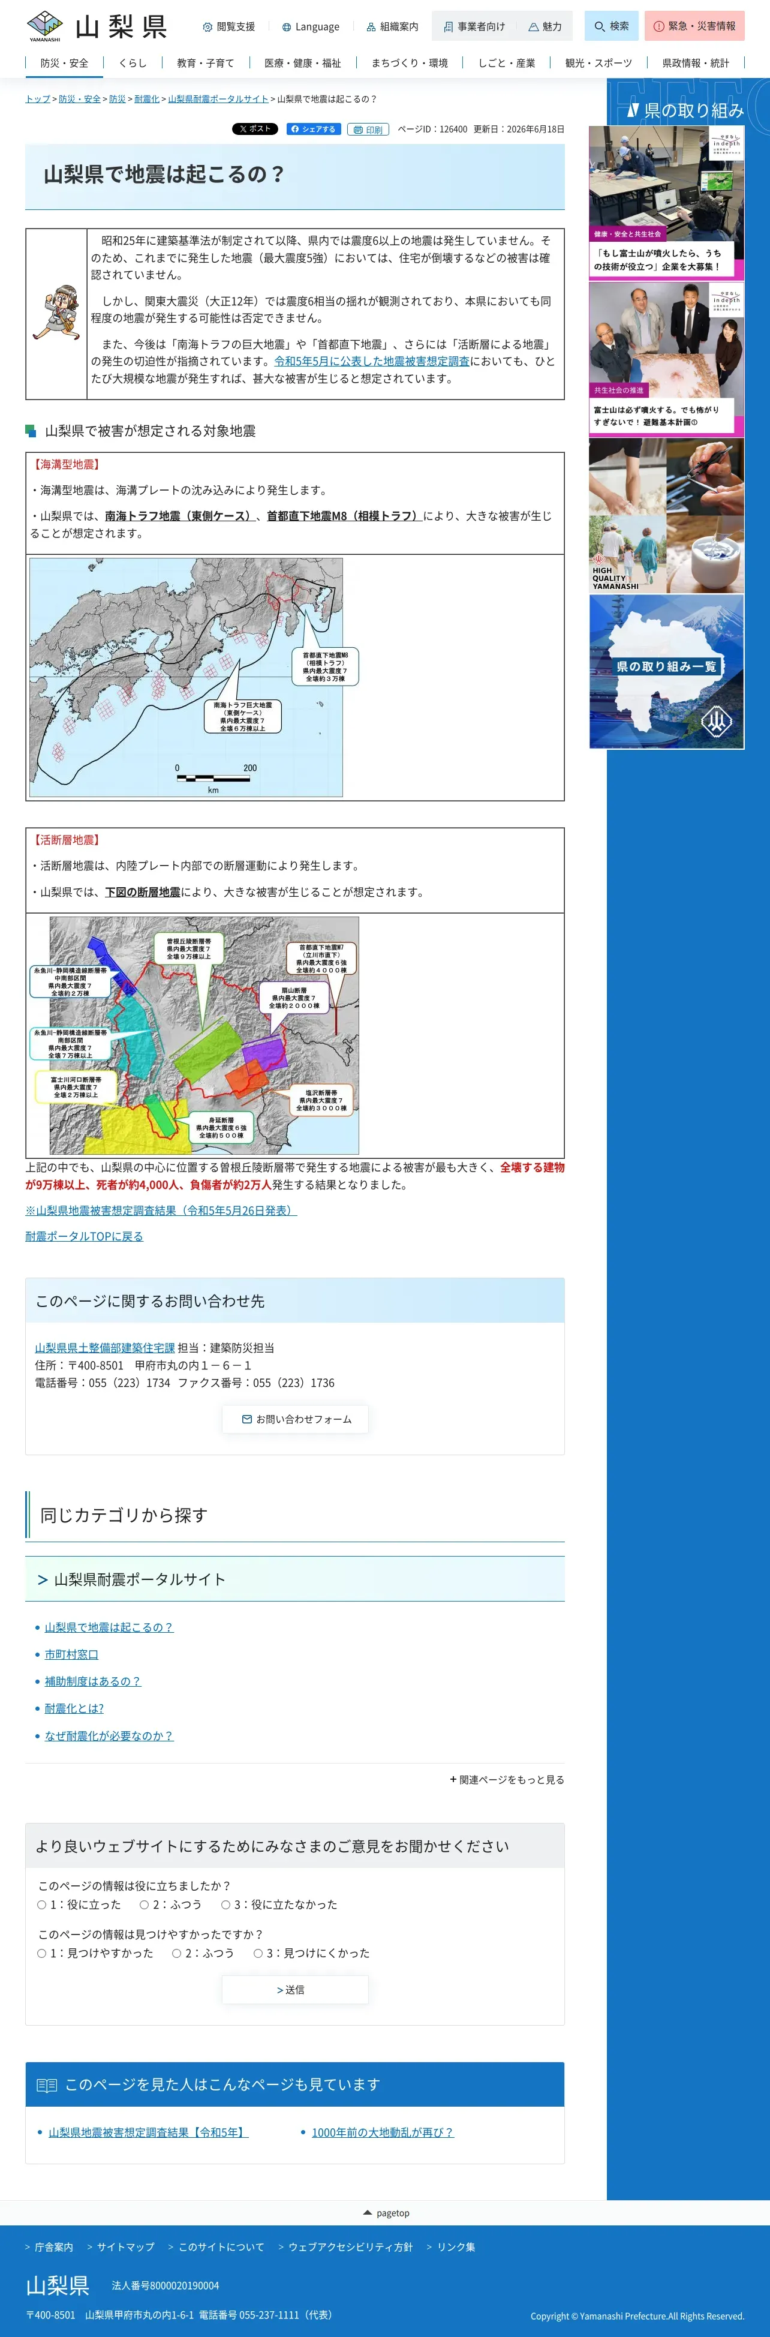The width and height of the screenshot is (770, 2337).
Task: Select usefulness option 2：ふつう
Action: click(x=144, y=1905)
